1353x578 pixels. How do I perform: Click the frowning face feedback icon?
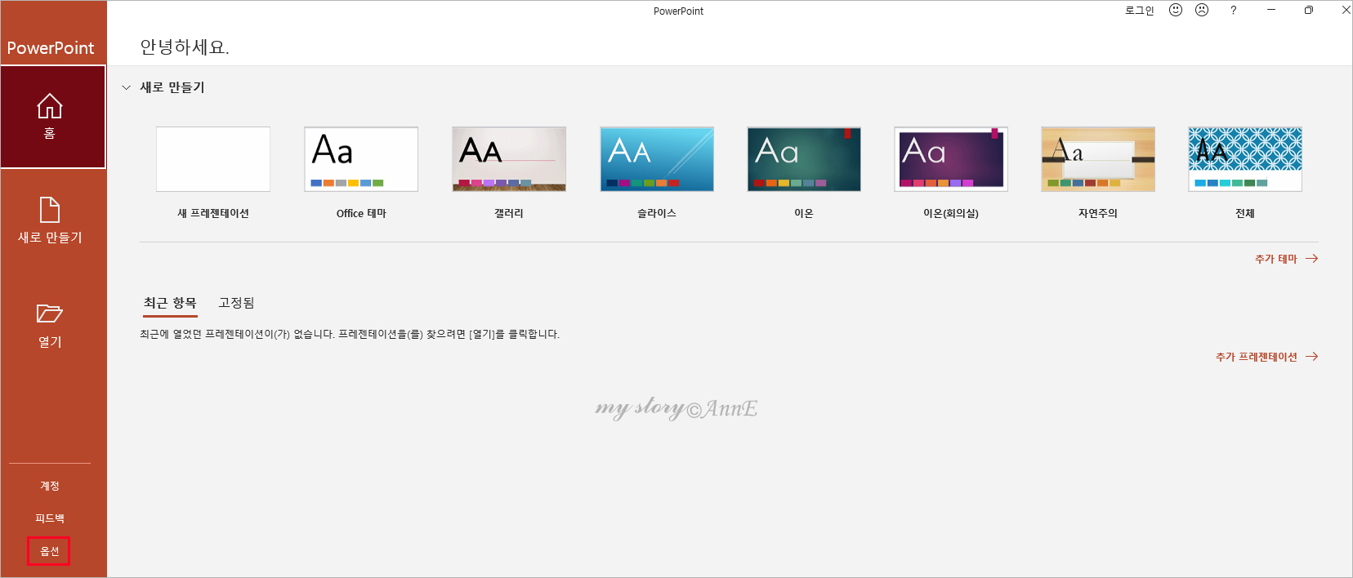tap(1202, 10)
